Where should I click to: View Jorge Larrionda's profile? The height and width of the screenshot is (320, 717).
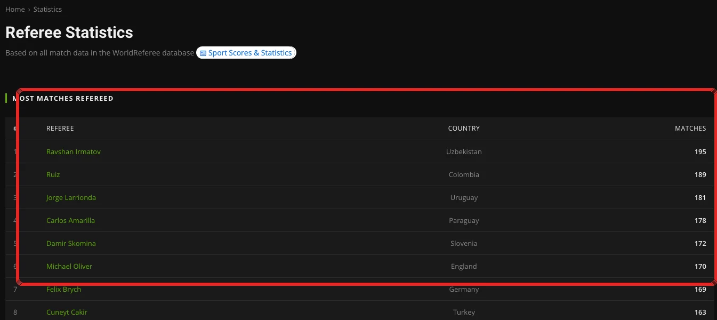click(x=71, y=197)
